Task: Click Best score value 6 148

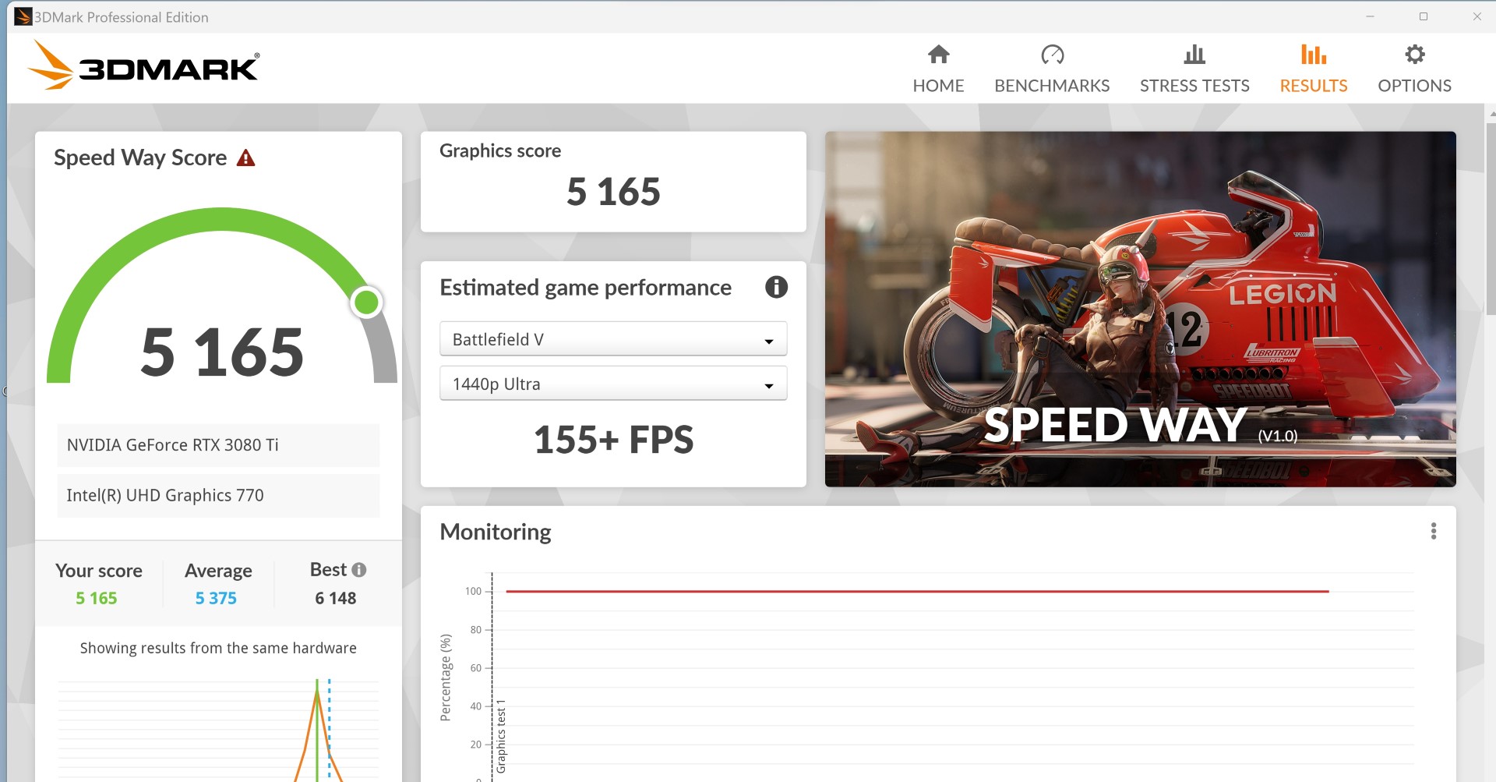Action: click(x=336, y=598)
